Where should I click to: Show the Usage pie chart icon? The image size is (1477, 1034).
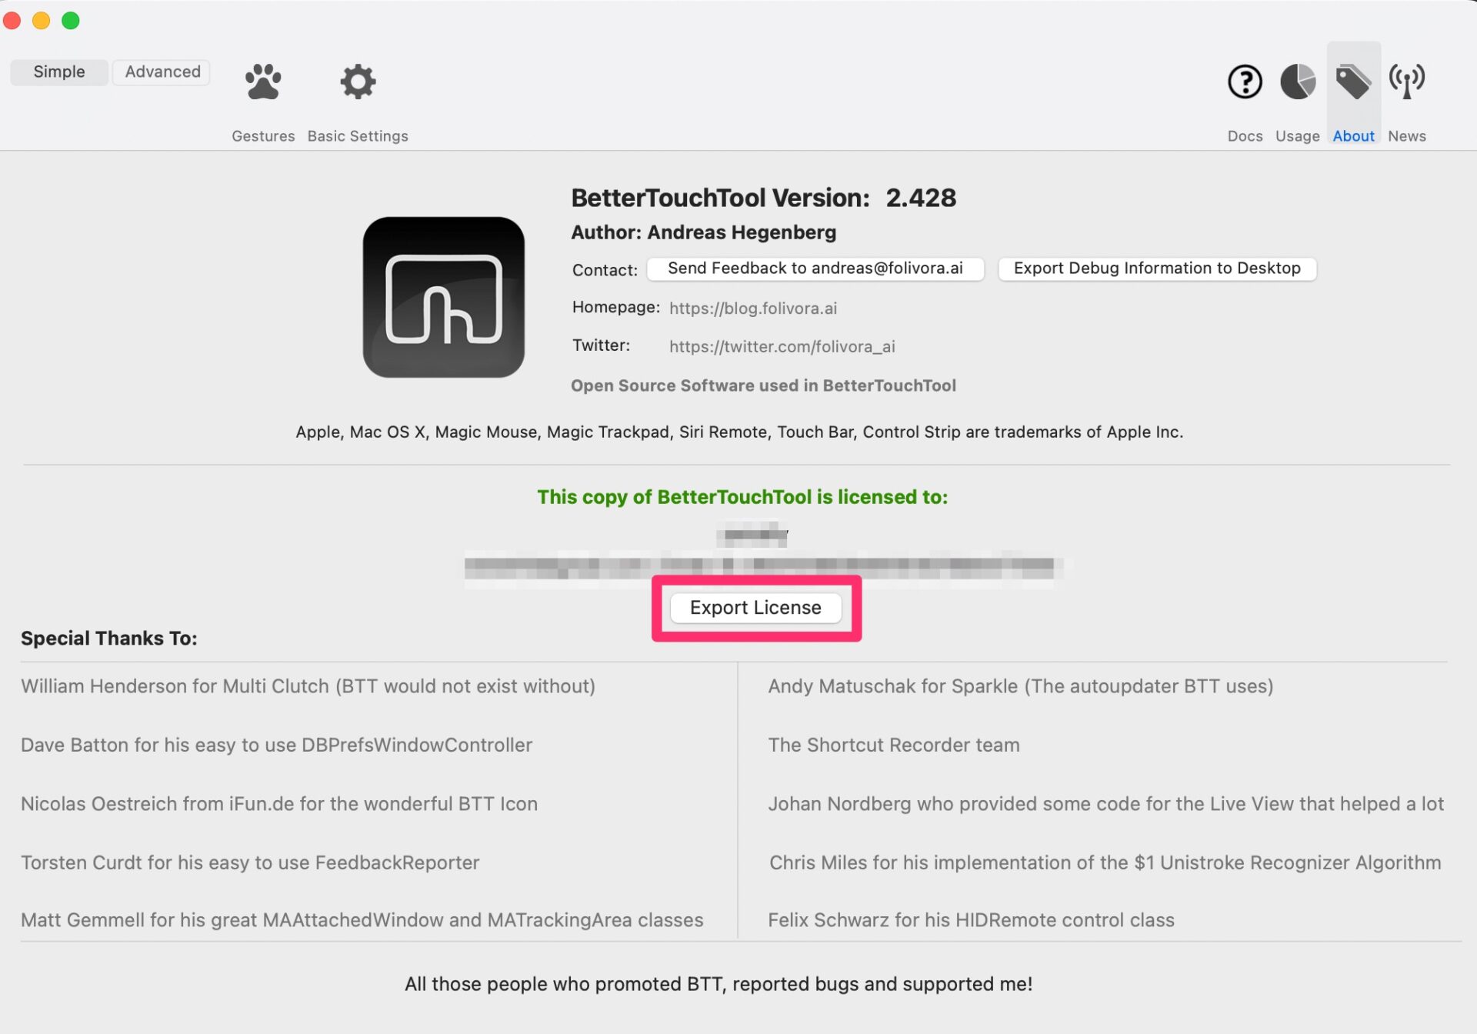pos(1298,82)
